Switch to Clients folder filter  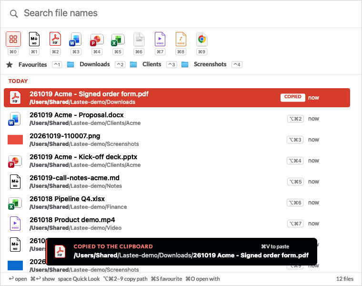point(151,64)
